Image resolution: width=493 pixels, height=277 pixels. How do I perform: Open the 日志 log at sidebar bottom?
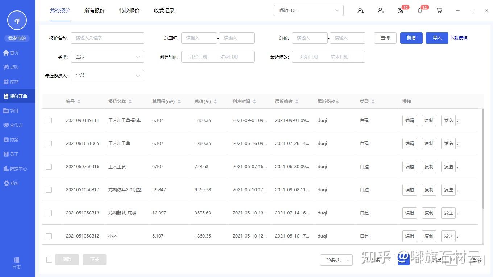pos(17,263)
